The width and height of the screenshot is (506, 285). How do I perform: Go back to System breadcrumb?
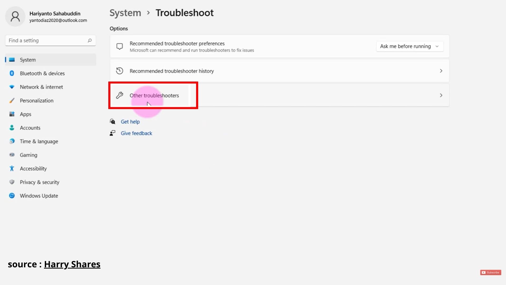coord(125,13)
